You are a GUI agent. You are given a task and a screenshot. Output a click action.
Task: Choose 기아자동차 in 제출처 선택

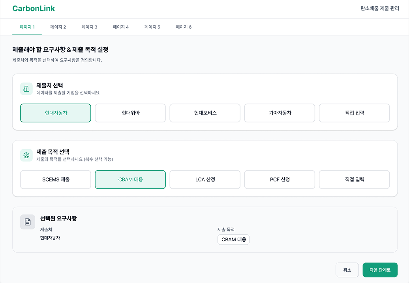(x=279, y=113)
